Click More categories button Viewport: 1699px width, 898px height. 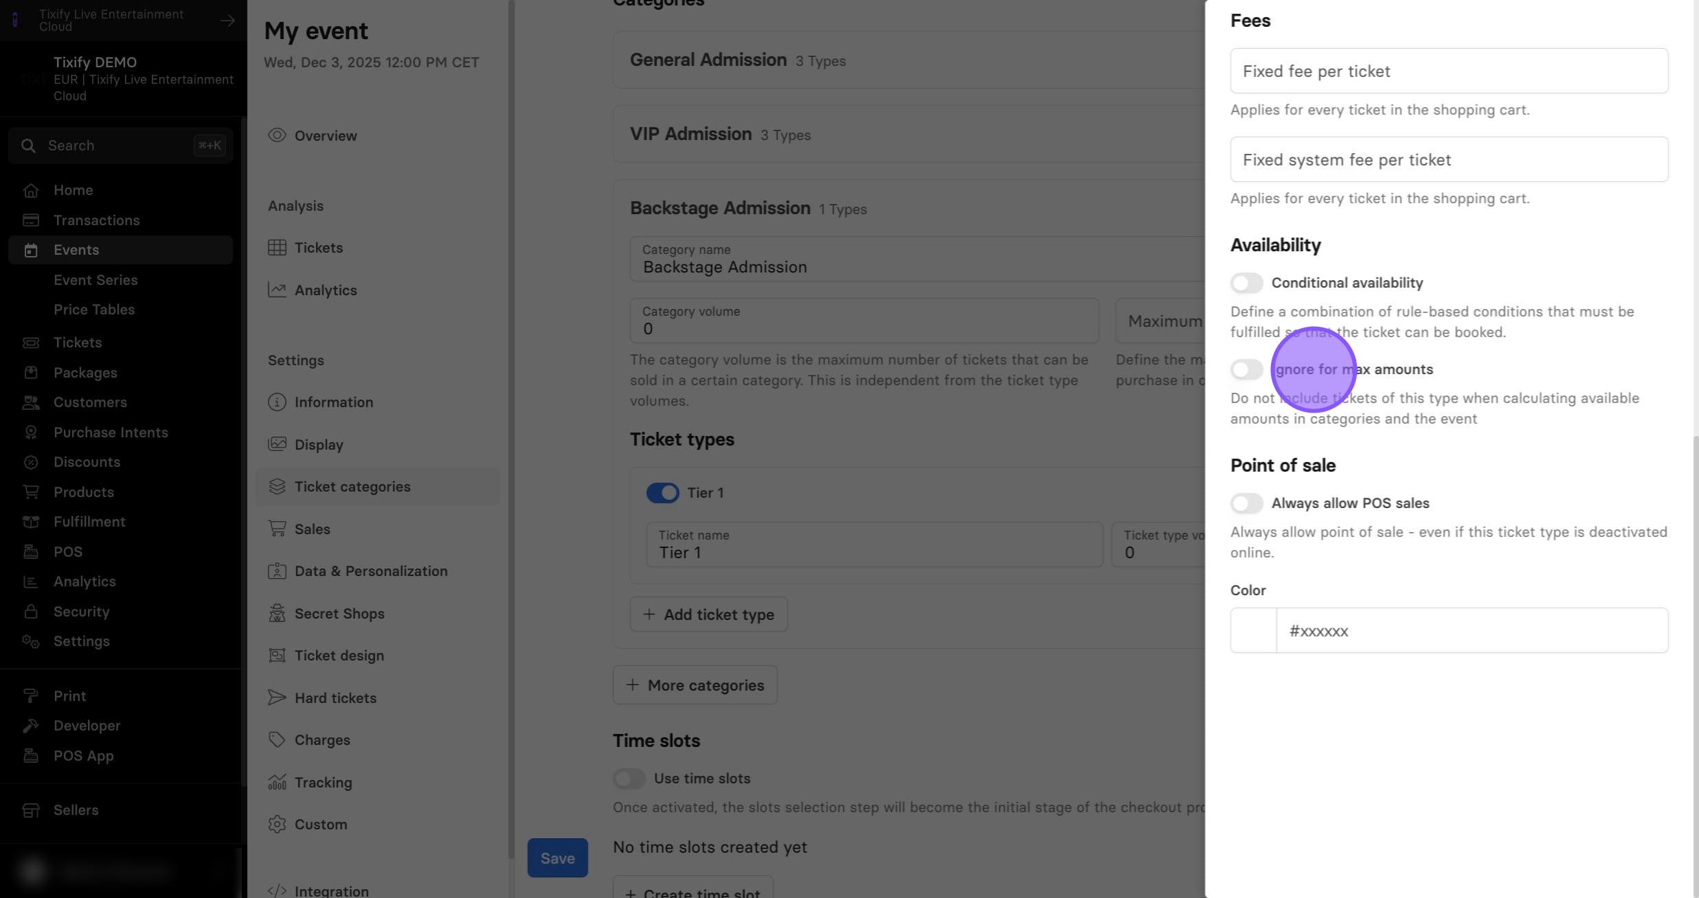pyautogui.click(x=695, y=685)
